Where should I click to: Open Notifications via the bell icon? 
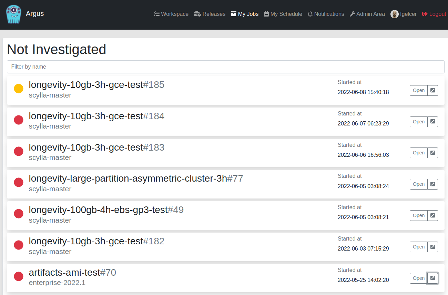(310, 14)
